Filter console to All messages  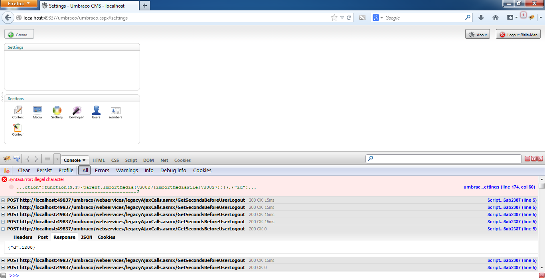(85, 171)
